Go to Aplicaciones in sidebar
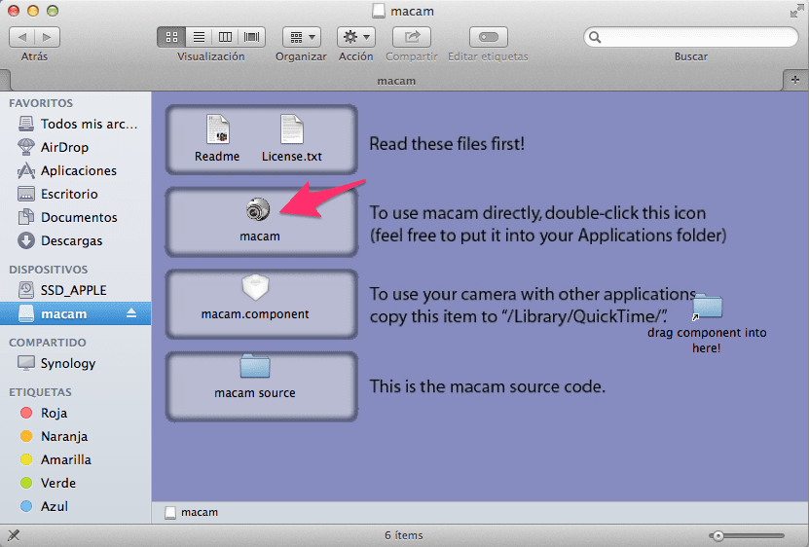This screenshot has height=547, width=809. pyautogui.click(x=78, y=170)
